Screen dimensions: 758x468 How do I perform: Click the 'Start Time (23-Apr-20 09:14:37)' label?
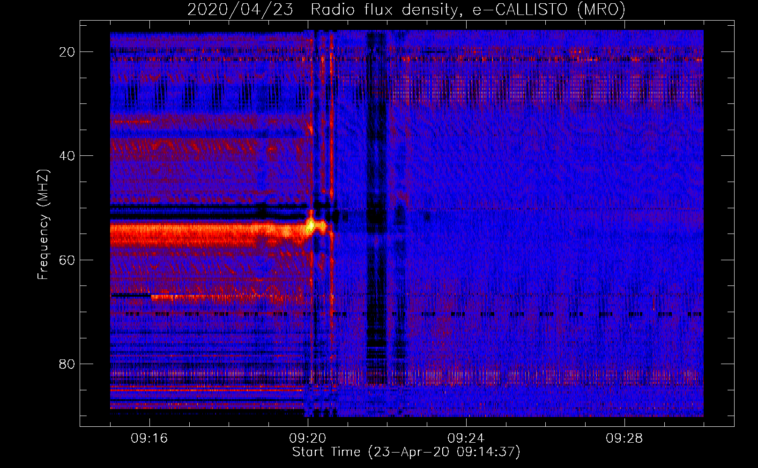(x=406, y=452)
